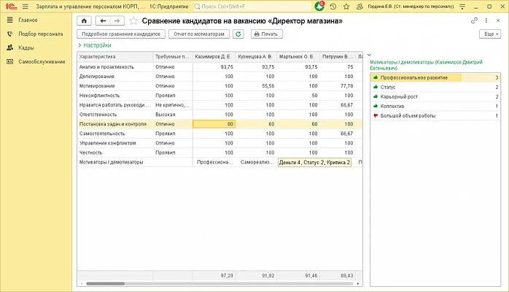The width and height of the screenshot is (509, 292).
Task: Select Анализ и проактивность row
Action: coord(219,66)
